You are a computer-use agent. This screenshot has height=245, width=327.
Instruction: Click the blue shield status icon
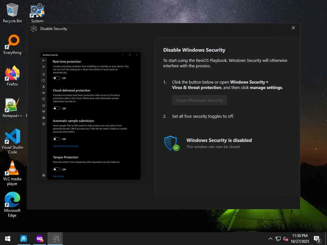(x=171, y=143)
